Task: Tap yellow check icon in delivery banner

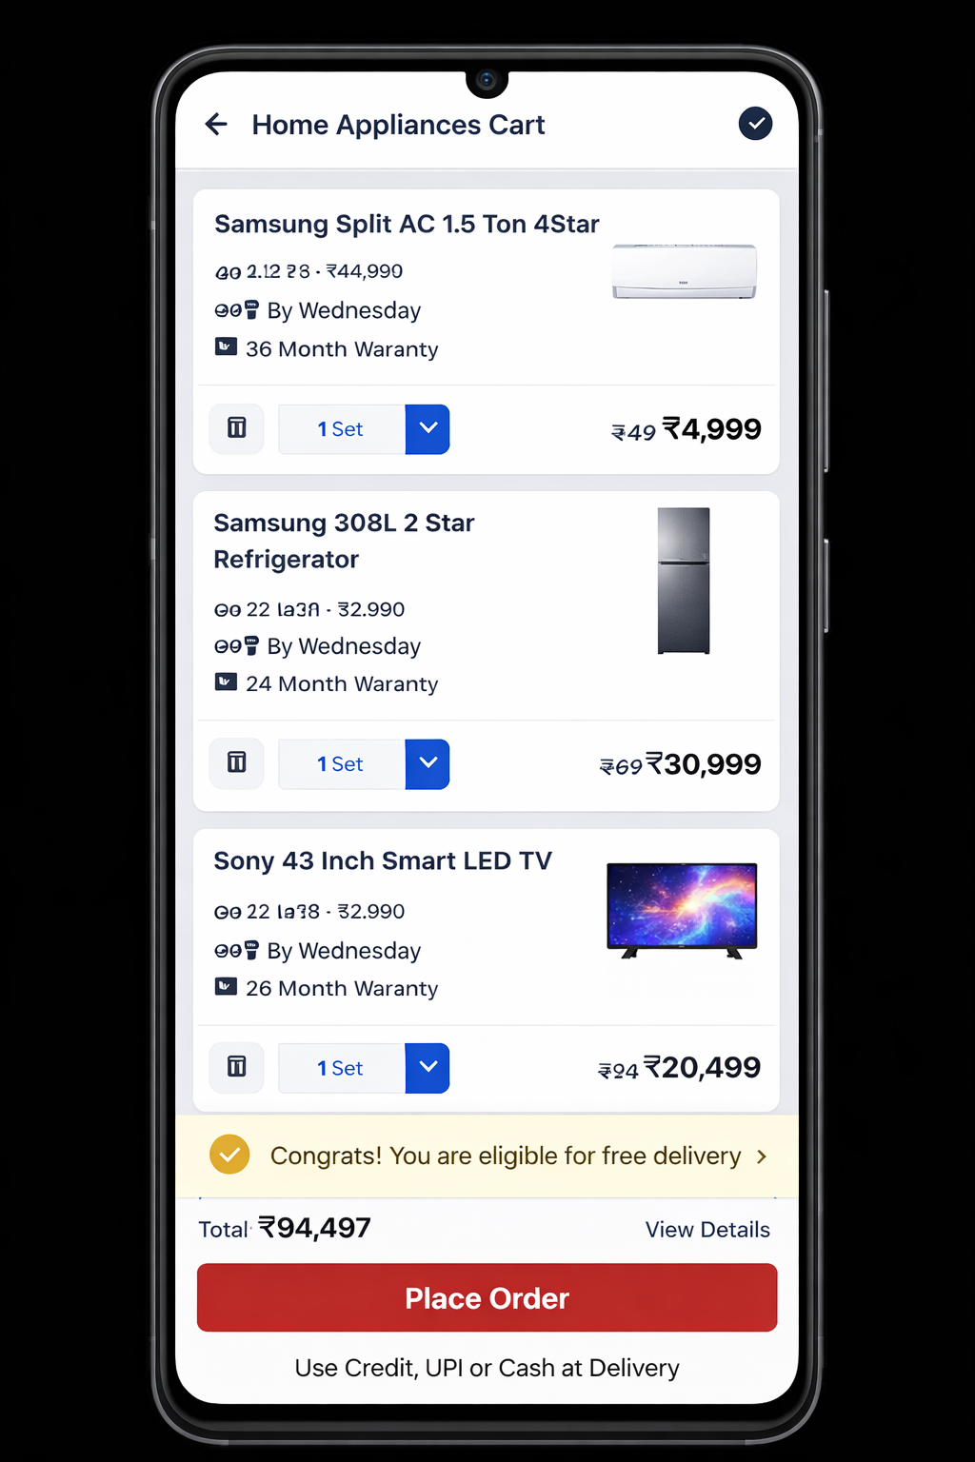Action: coord(229,1155)
